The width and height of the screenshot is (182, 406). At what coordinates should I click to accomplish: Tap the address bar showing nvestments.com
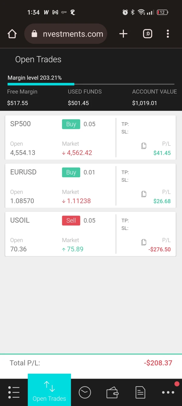[73, 34]
